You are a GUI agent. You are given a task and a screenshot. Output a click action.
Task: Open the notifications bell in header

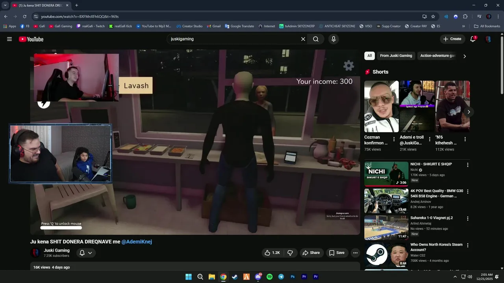click(473, 39)
